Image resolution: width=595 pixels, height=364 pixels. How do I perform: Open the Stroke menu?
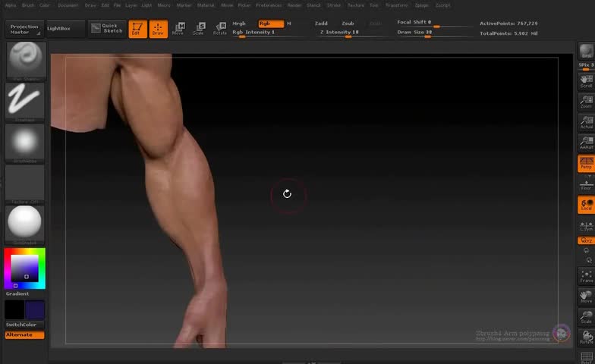[x=334, y=5]
